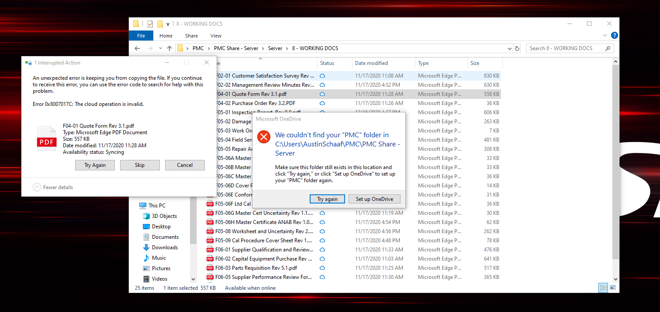This screenshot has height=312, width=660.
Task: Click the PMC breadcrumb segment
Action: tap(198, 48)
